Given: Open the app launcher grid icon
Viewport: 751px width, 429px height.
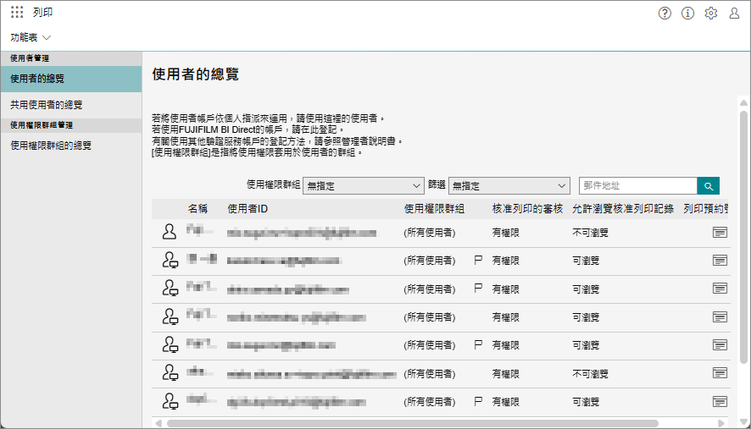Looking at the screenshot, I should tap(17, 13).
